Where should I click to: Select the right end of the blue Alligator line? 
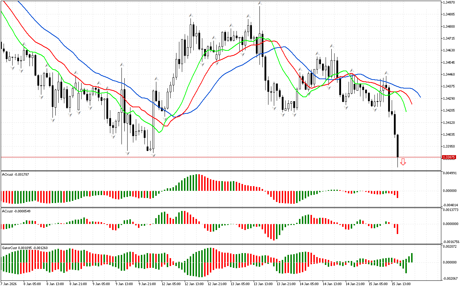(420, 96)
